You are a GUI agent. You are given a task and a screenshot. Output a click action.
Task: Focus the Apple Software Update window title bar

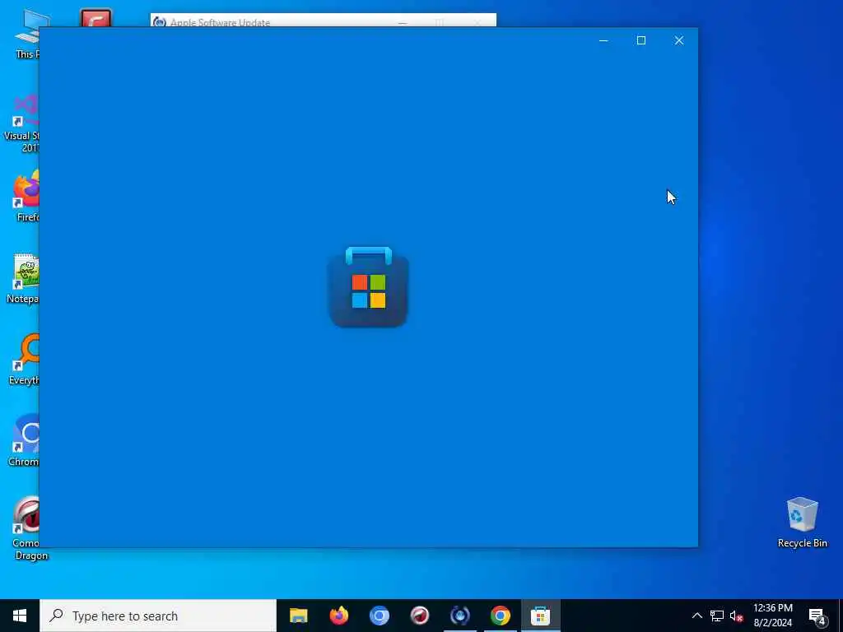[323, 21]
